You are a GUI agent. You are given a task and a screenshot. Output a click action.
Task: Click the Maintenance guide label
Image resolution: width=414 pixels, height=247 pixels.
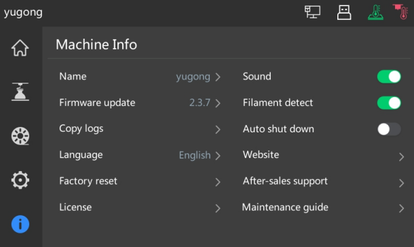tap(285, 208)
